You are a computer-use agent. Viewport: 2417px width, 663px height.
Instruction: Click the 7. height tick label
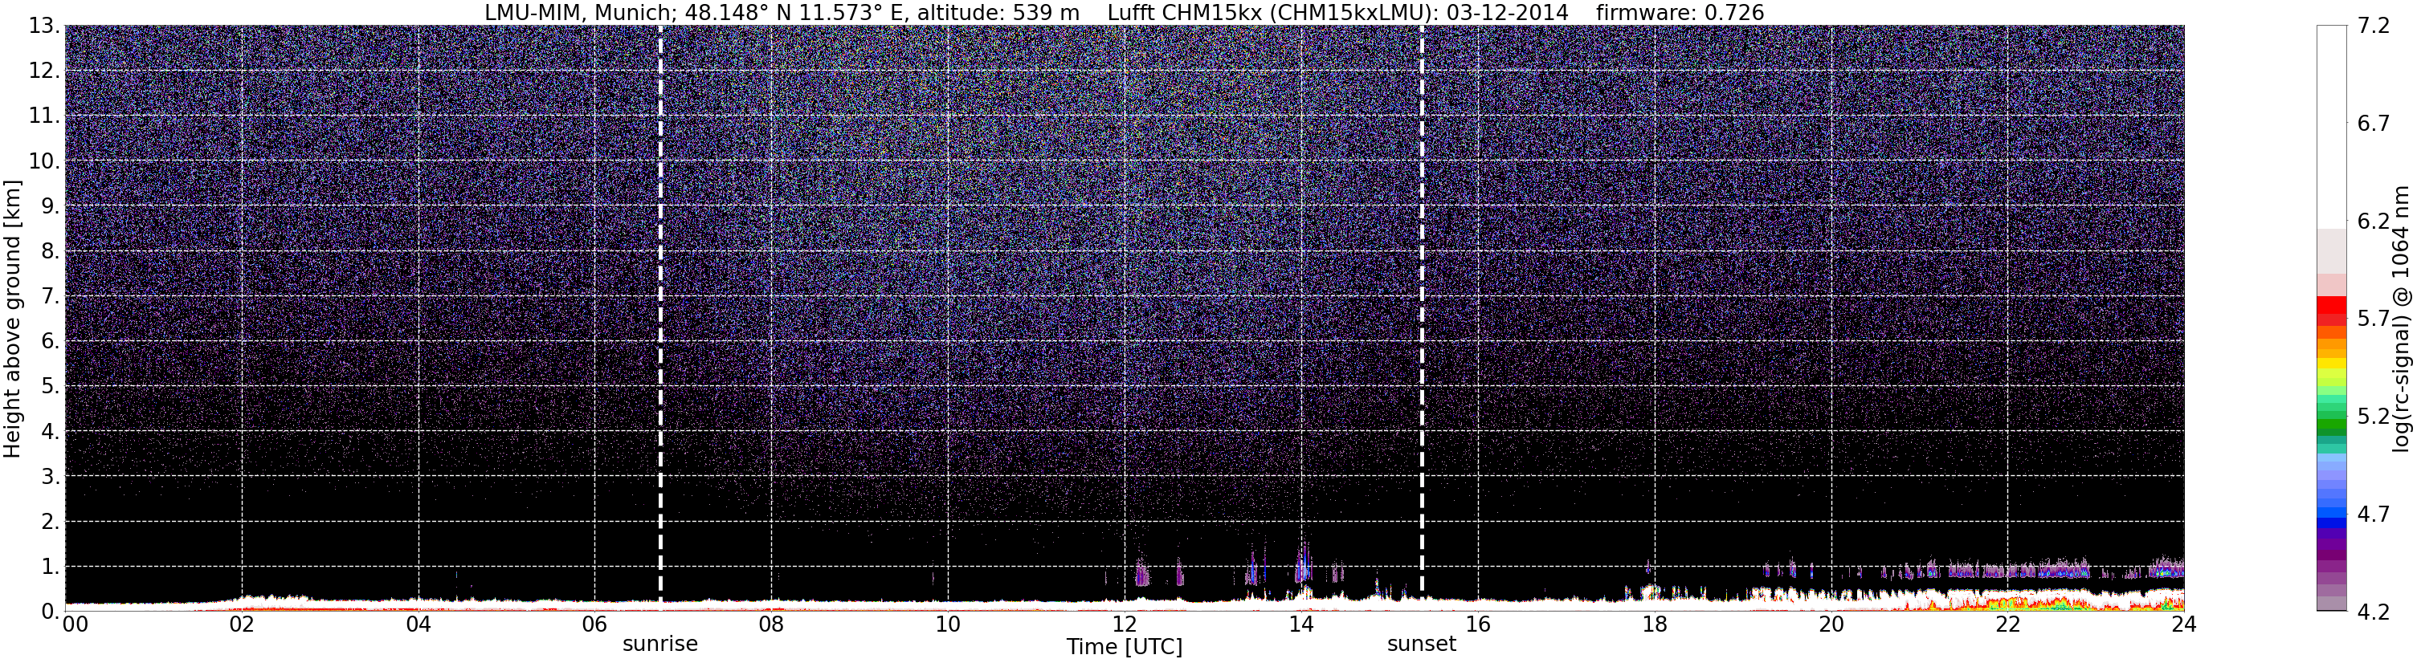(51, 296)
